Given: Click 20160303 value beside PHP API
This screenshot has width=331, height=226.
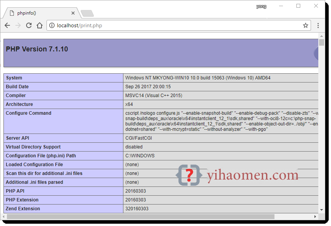Looking at the screenshot, I should [136, 191].
